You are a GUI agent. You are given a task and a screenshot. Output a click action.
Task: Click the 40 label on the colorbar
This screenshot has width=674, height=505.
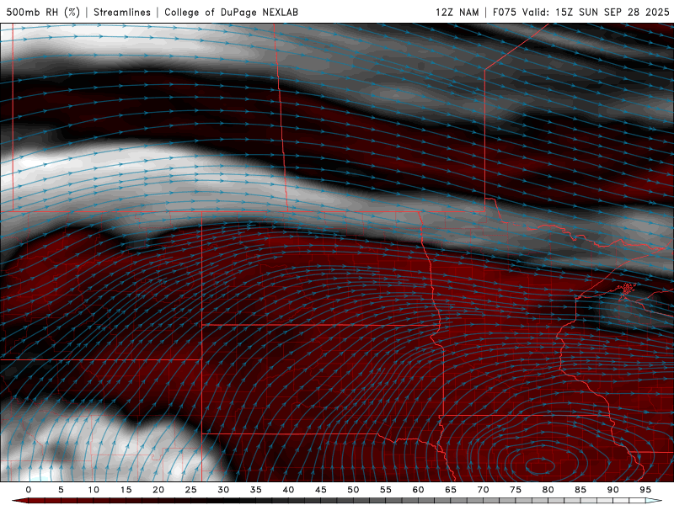[x=288, y=490]
